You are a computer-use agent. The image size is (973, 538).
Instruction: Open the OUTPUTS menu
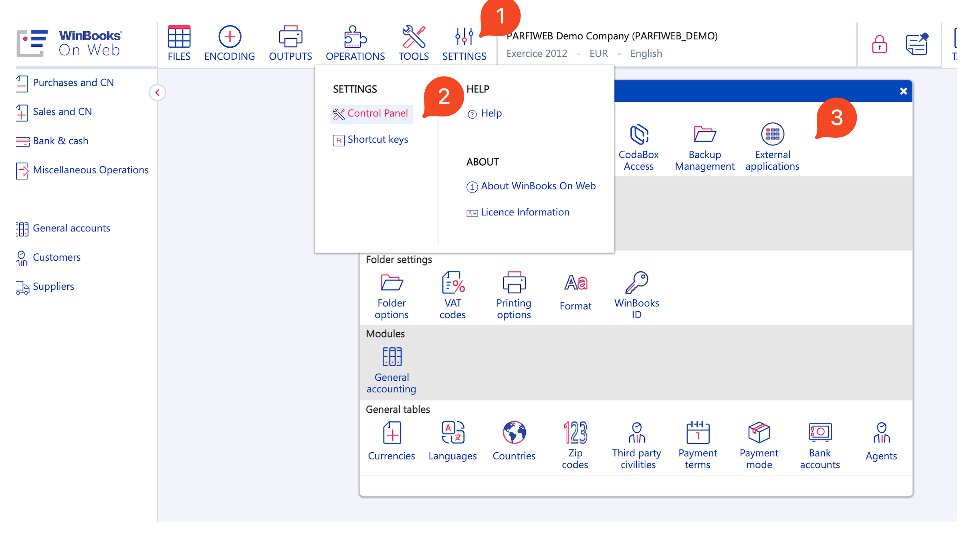pyautogui.click(x=291, y=43)
